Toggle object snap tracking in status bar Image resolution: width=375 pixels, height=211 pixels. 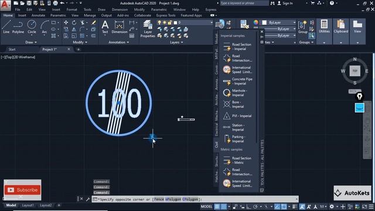[277, 206]
